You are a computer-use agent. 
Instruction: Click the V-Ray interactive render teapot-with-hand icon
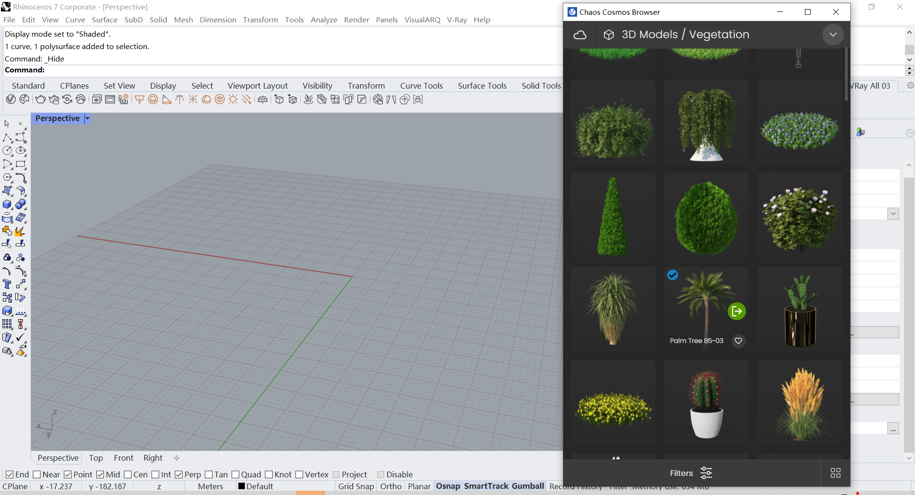(x=54, y=99)
